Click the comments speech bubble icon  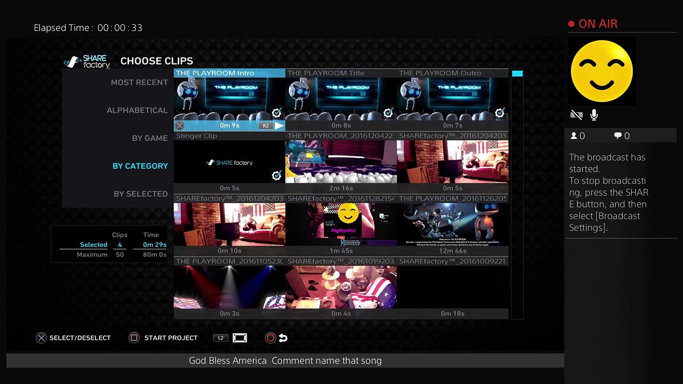pyautogui.click(x=618, y=136)
